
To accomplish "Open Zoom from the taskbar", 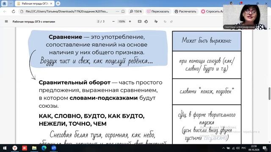I will pyautogui.click(x=54, y=148).
